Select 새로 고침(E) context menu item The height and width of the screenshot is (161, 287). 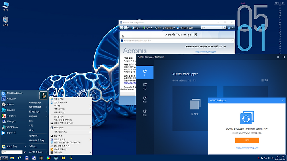point(71,112)
